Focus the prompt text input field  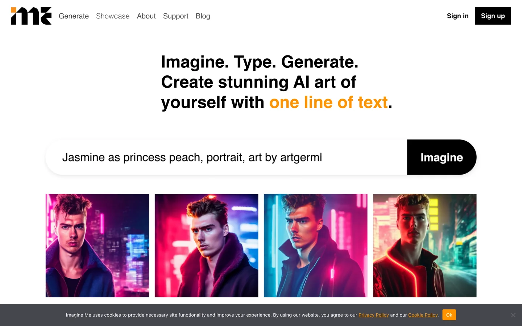(226, 157)
